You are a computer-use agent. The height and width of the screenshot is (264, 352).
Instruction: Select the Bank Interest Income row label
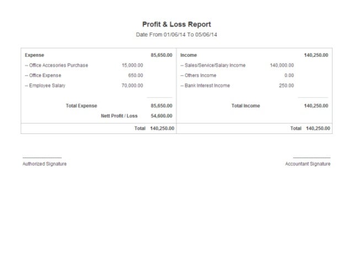point(205,85)
